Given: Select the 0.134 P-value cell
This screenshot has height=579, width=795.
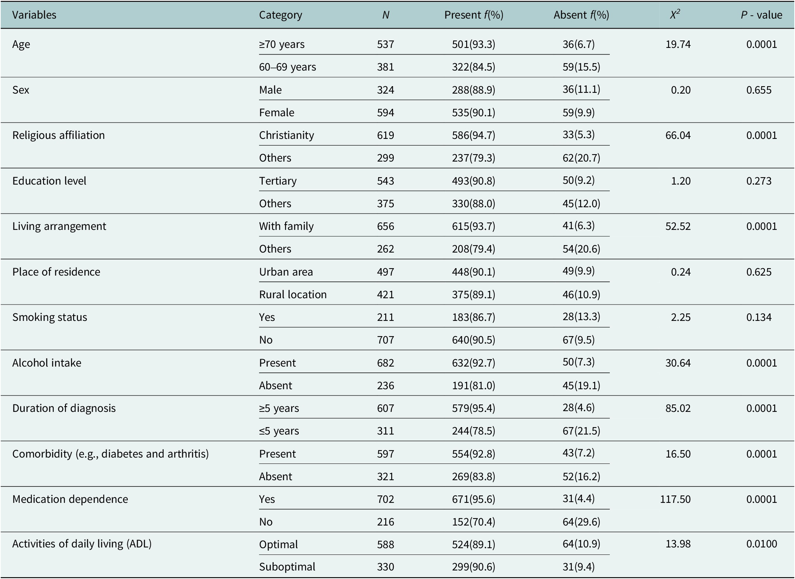Looking at the screenshot, I should click(x=759, y=317).
